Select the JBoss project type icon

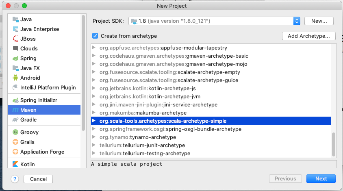coord(15,39)
